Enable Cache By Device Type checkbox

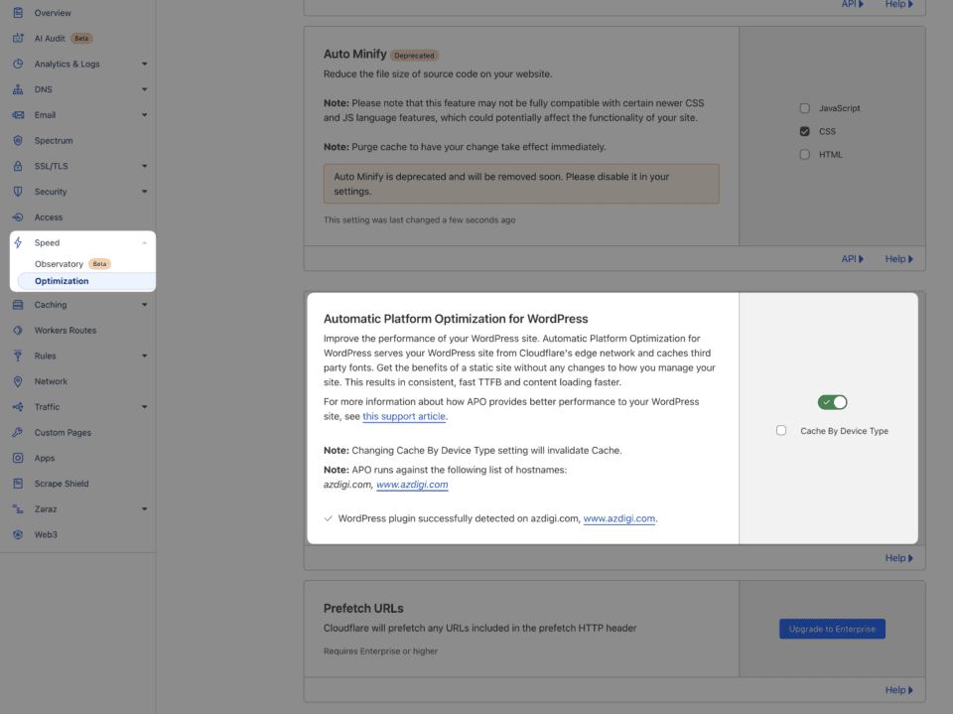[x=781, y=431]
